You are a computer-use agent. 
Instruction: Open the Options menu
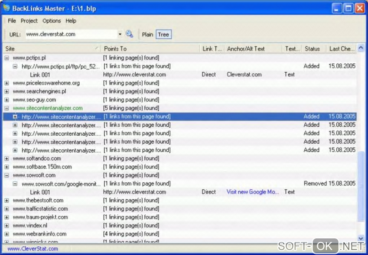point(51,21)
